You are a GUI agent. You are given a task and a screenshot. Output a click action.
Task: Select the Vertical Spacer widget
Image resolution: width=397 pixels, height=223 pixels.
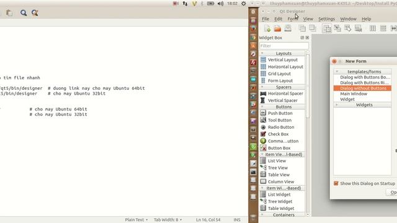pos(282,100)
